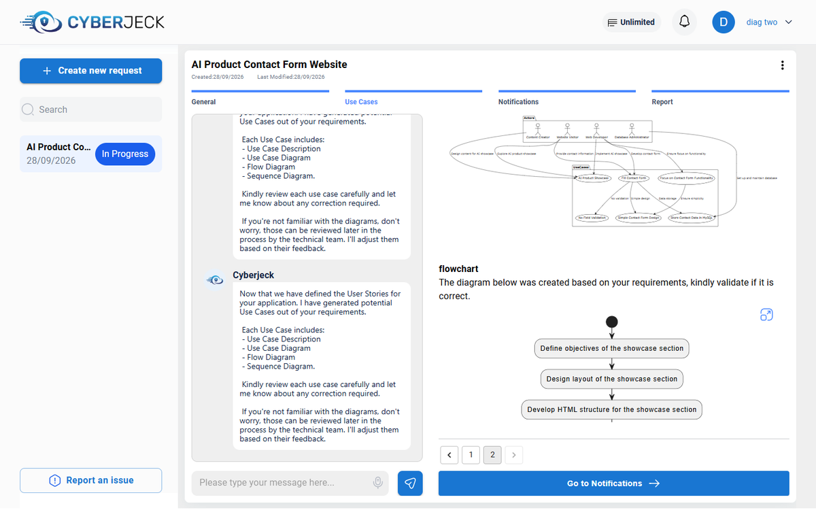Activate the microphone voice input
Screen dimensions: 816x510
tap(377, 483)
